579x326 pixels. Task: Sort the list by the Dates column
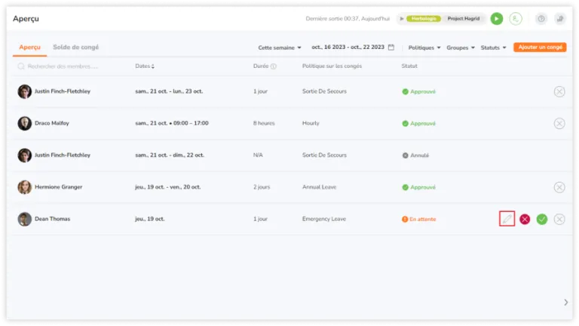click(145, 66)
